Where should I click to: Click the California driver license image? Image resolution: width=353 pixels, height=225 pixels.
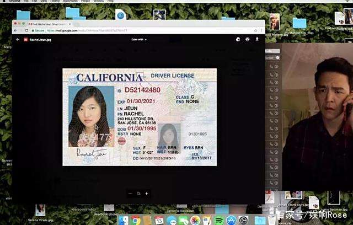pos(140,117)
